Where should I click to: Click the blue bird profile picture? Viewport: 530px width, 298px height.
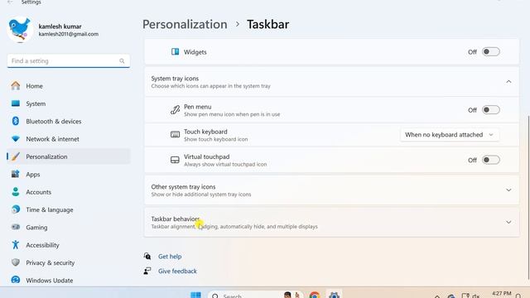(20, 30)
